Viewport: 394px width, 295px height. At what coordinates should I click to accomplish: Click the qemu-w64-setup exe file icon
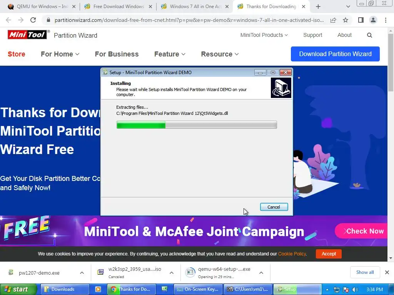coord(190,272)
